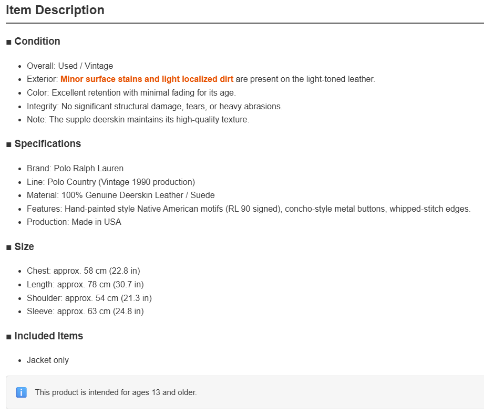This screenshot has height=415, width=484.
Task: Click the Chest approx. 58 cm measurement
Action: 84,271
